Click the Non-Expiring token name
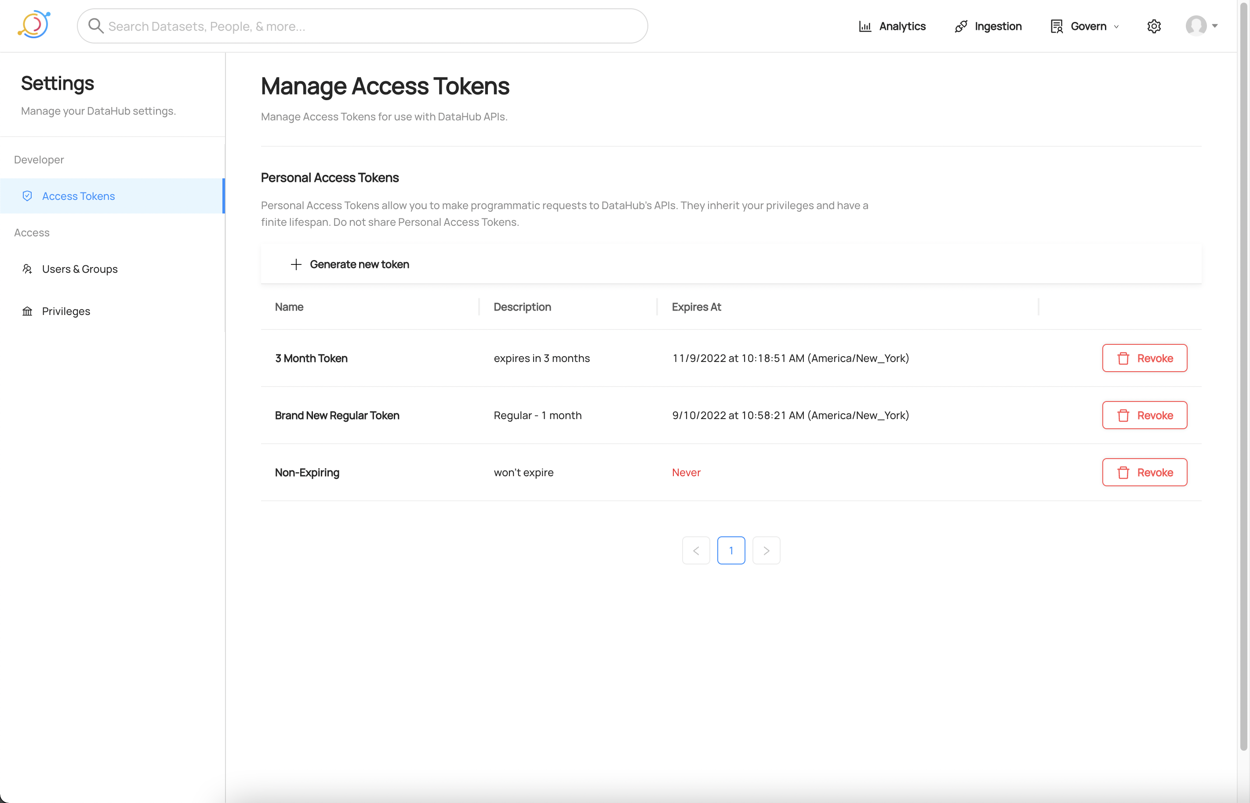This screenshot has height=803, width=1250. click(307, 472)
